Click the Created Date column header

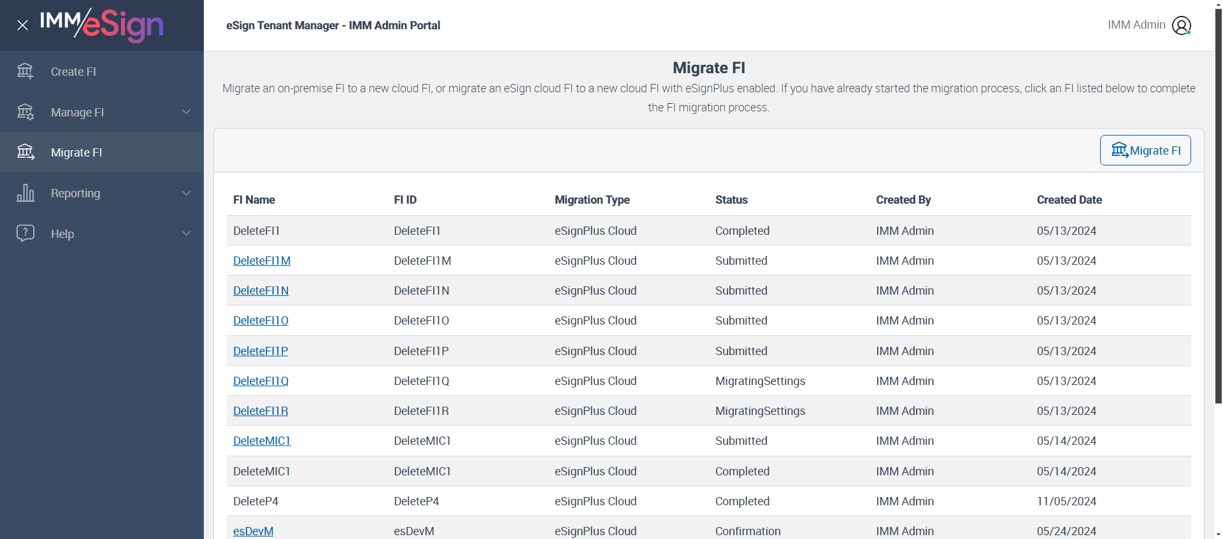1069,200
